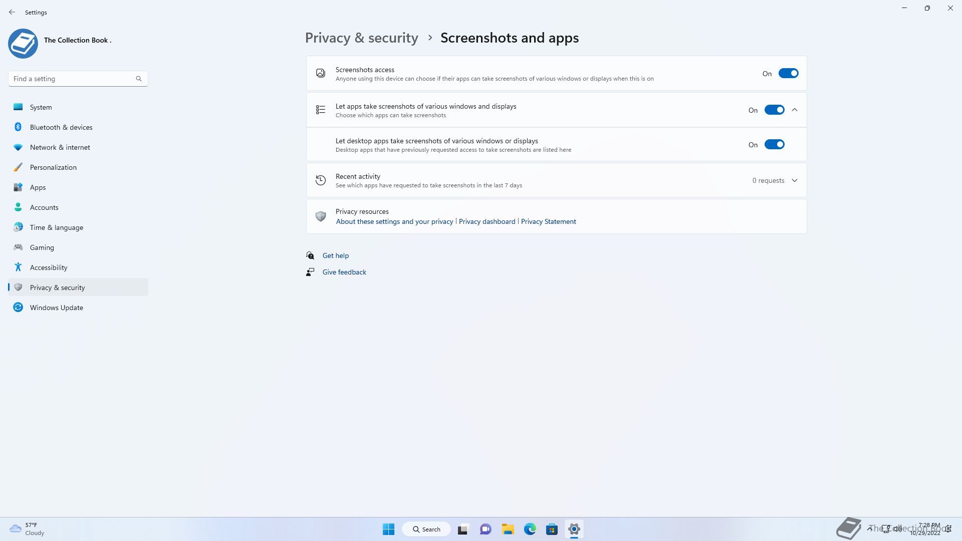
Task: Open About these settings and your privacy
Action: (x=394, y=221)
